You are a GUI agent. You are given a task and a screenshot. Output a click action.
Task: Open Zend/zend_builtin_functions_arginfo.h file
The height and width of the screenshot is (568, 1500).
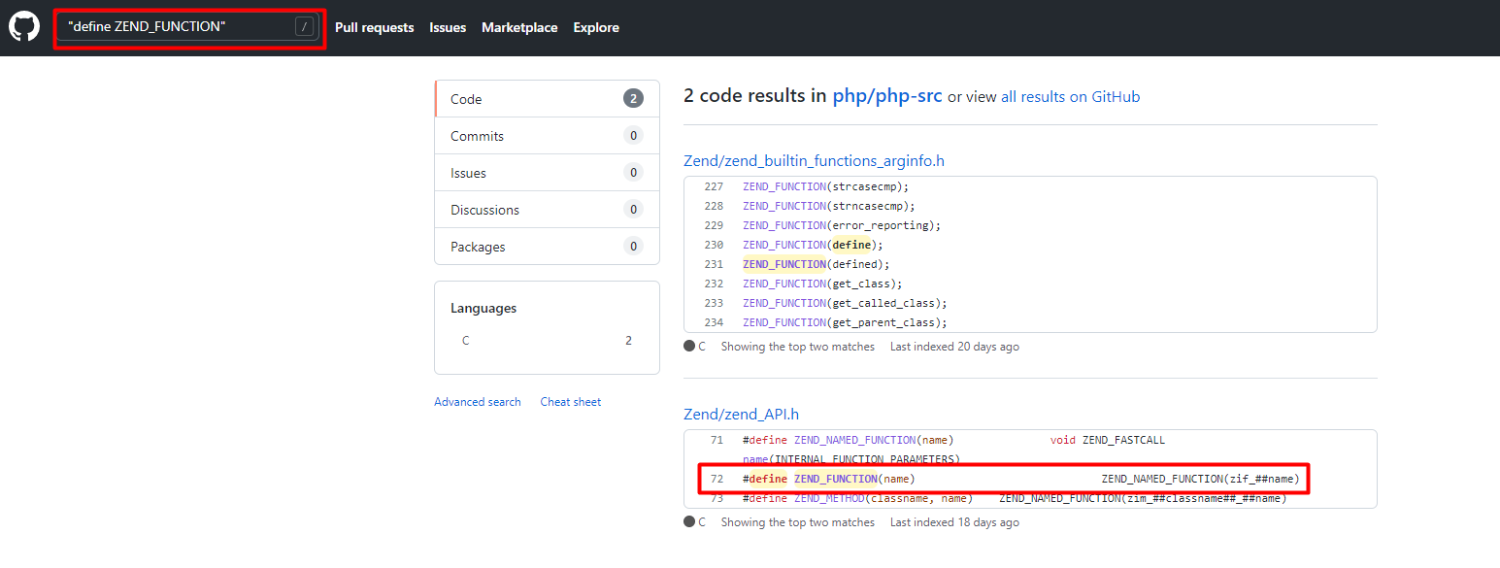click(814, 161)
